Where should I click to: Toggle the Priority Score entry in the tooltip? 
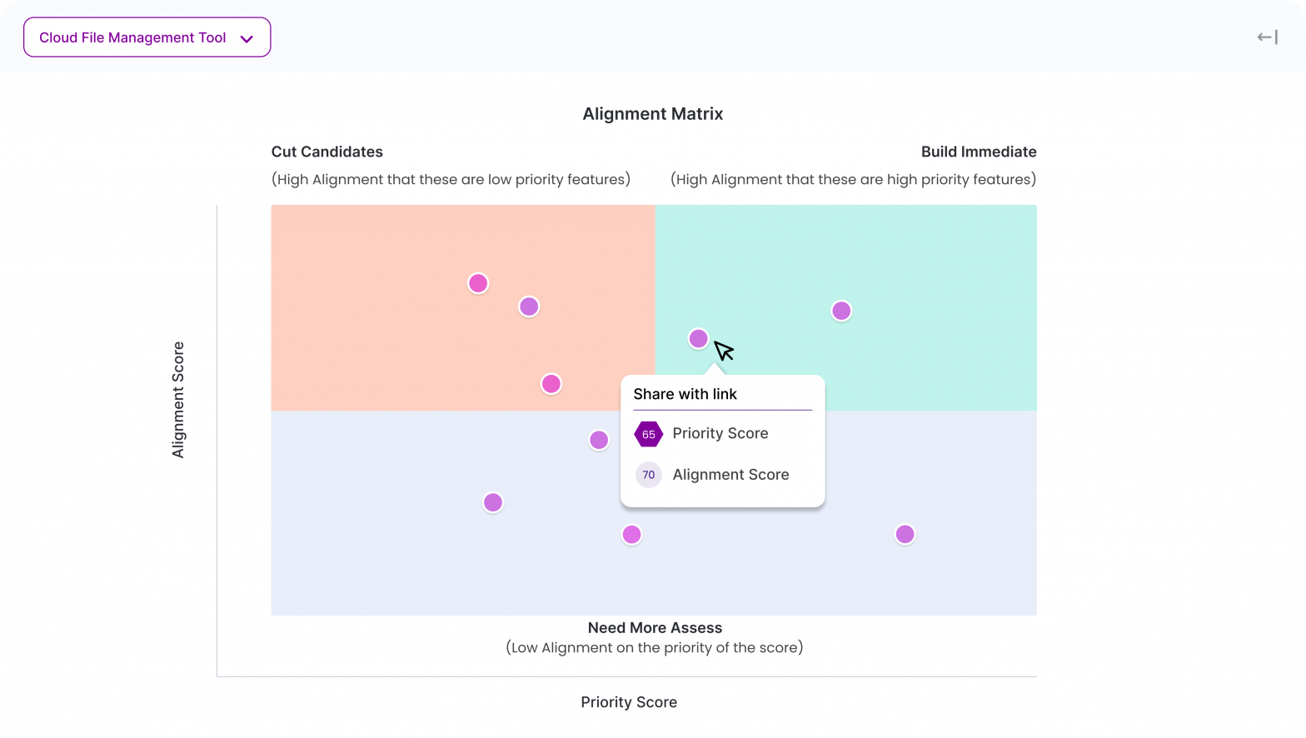[720, 433]
